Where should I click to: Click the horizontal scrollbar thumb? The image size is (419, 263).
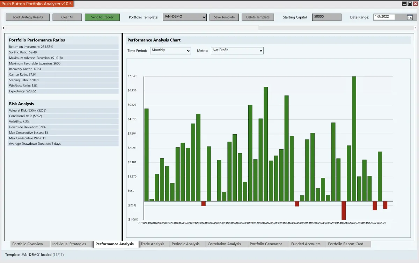(x=132, y=28)
